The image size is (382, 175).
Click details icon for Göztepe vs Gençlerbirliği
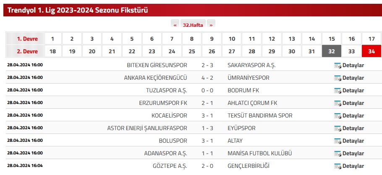(x=338, y=166)
